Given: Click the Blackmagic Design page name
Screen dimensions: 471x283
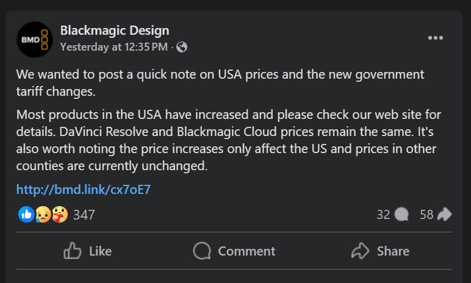Looking at the screenshot, I should (x=115, y=30).
